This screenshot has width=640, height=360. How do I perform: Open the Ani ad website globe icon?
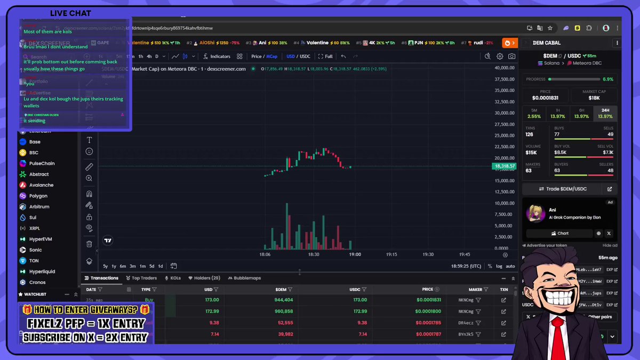599,233
